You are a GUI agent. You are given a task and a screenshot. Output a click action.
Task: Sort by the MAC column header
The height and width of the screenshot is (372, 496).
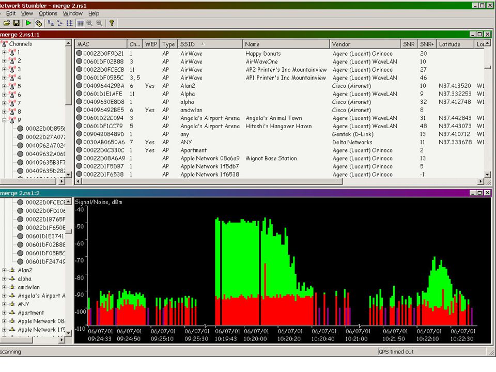pos(101,44)
